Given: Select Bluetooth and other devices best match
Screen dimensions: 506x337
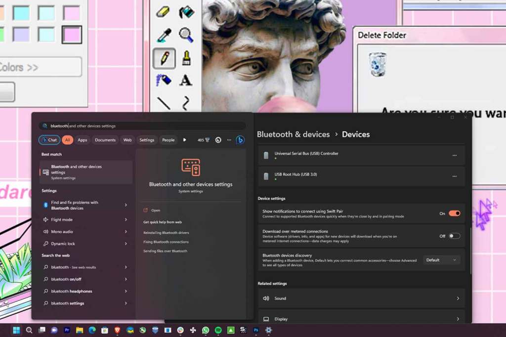Looking at the screenshot, I should point(86,172).
